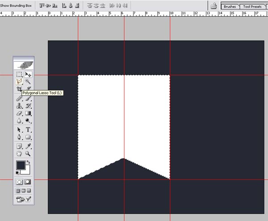This screenshot has width=268, height=221.
Task: Distribute right edges button
Action: click(x=125, y=6)
